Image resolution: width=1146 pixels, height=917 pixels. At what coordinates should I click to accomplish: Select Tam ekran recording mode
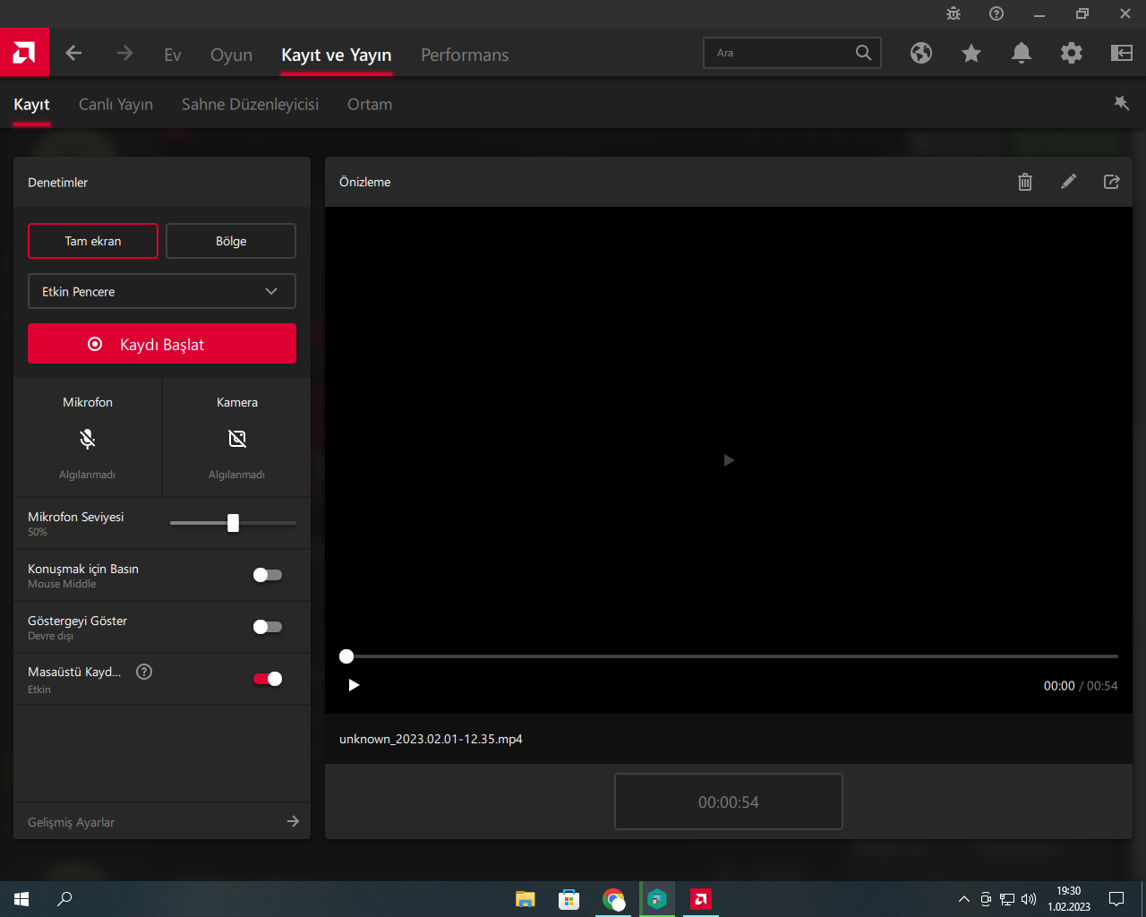[x=93, y=241]
